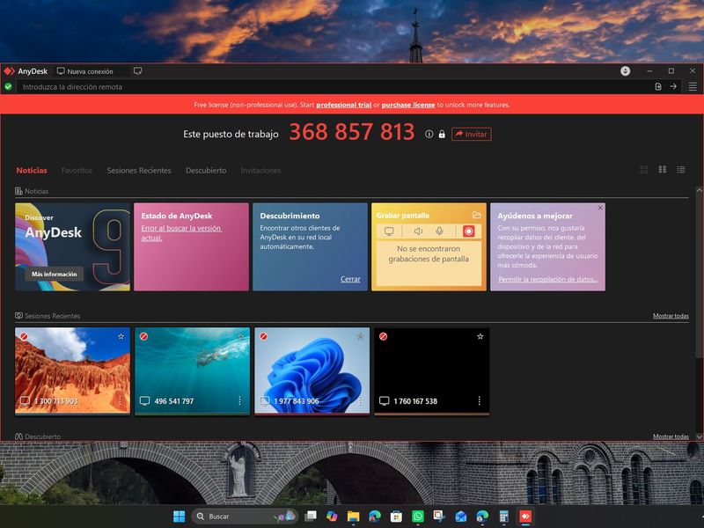Open session thumbnail 1 977 843 906
The width and height of the screenshot is (704, 528).
click(x=312, y=370)
